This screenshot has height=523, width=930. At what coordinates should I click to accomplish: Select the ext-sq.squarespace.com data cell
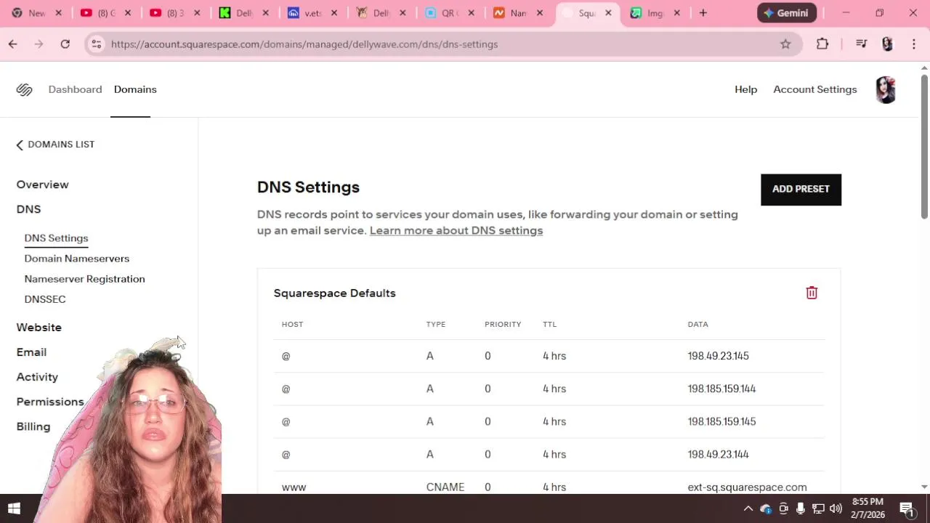click(747, 487)
